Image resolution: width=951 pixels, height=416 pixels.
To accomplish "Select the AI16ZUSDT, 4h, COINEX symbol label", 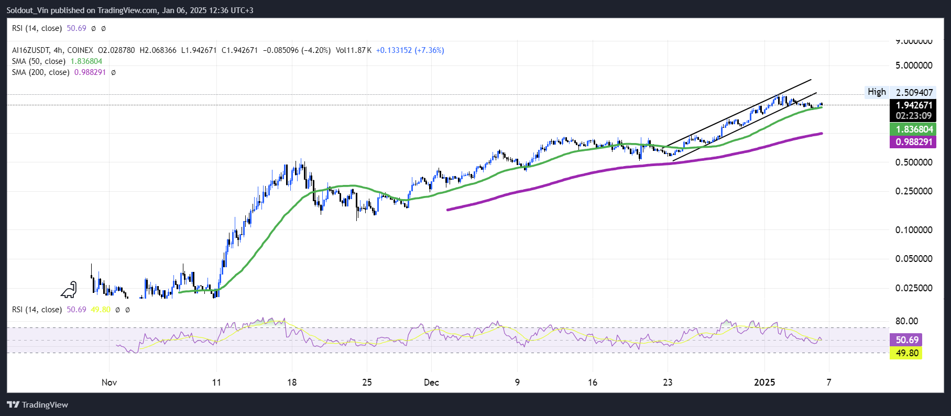I will click(52, 50).
